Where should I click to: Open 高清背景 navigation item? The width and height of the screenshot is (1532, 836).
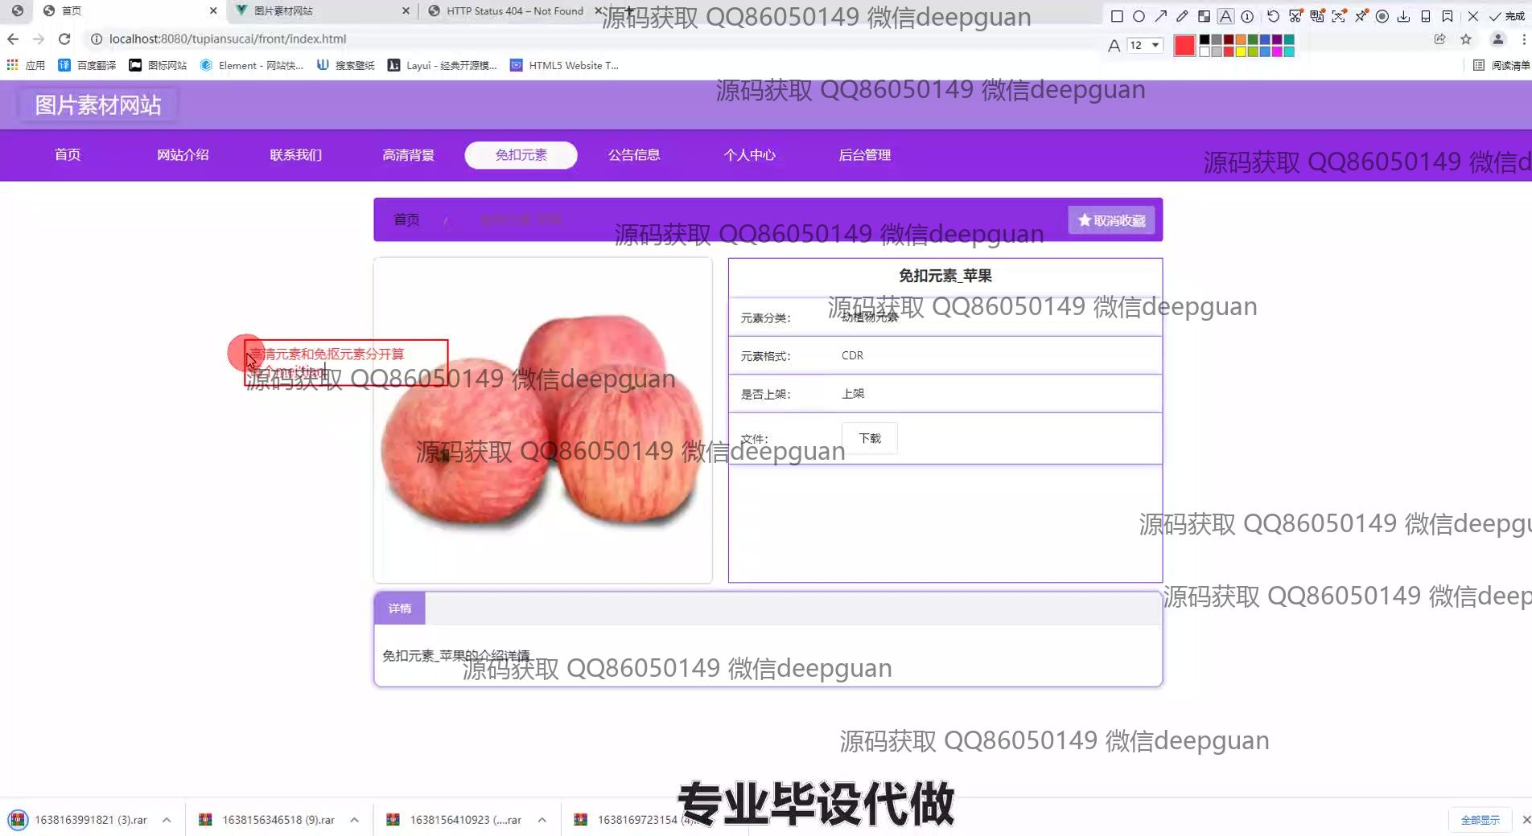pyautogui.click(x=408, y=155)
